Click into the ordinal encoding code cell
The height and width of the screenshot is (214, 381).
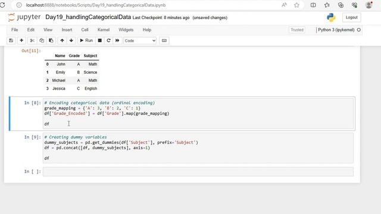(198, 114)
